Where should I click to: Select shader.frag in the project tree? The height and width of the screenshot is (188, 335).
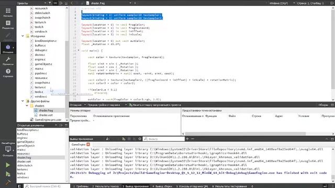[46, 110]
